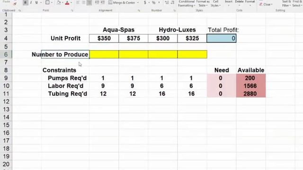Image resolution: width=303 pixels, height=170 pixels.
Task: Select row 6 header
Action: pyautogui.click(x=6, y=54)
